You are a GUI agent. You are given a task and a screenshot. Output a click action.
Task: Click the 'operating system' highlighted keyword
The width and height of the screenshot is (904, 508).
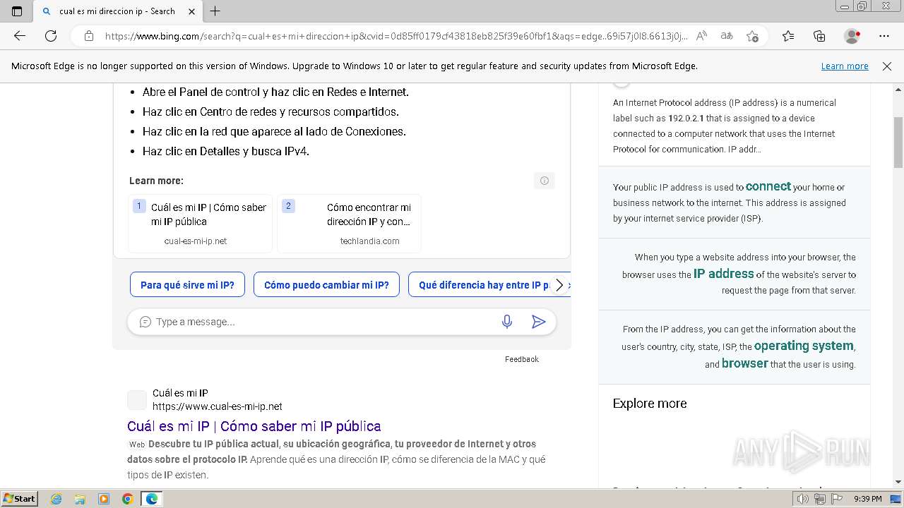pyautogui.click(x=804, y=346)
